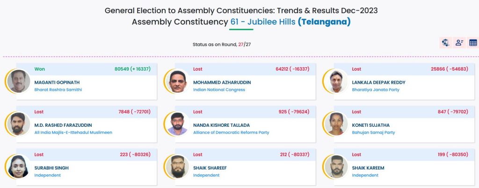Click the Telangana state link in heading
479x188 pixels.
coord(324,22)
